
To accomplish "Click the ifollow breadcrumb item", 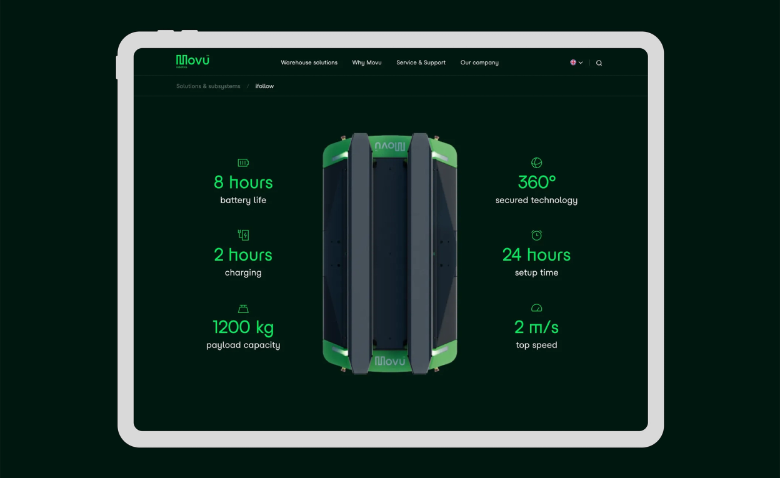I will (264, 86).
